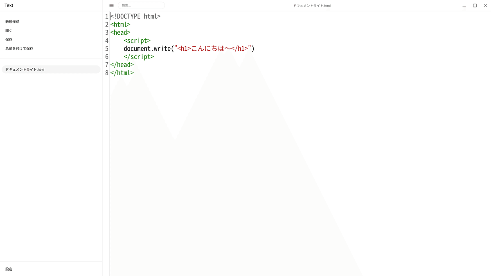
Task: Click the 新規作成 menu item
Action: [12, 22]
